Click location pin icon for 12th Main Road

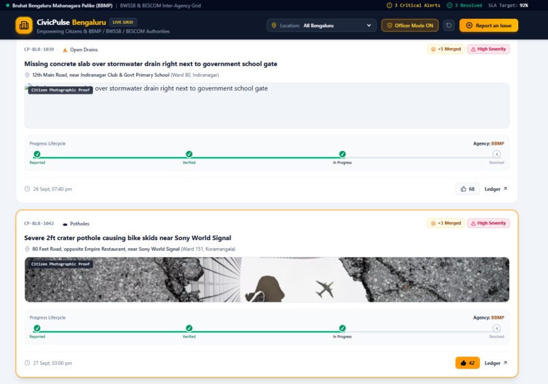click(27, 75)
